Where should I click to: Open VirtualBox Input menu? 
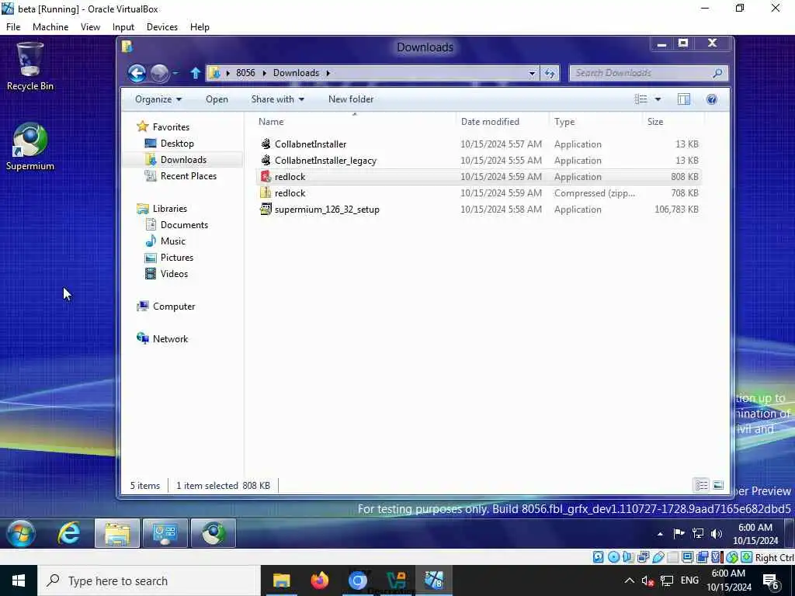coord(123,27)
